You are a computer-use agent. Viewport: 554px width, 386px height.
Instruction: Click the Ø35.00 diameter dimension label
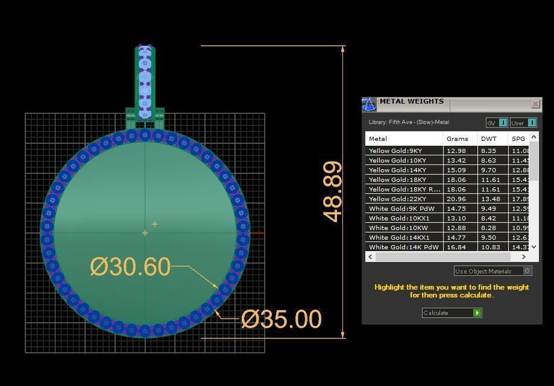tap(282, 319)
